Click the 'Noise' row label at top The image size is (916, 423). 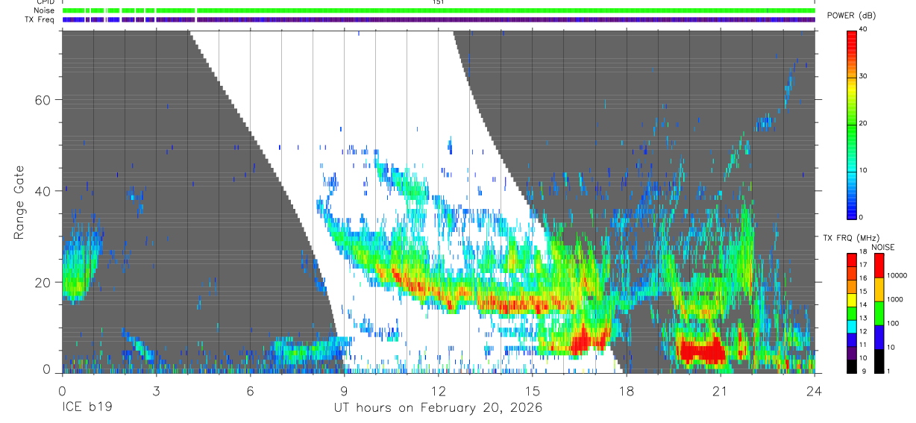(x=46, y=10)
